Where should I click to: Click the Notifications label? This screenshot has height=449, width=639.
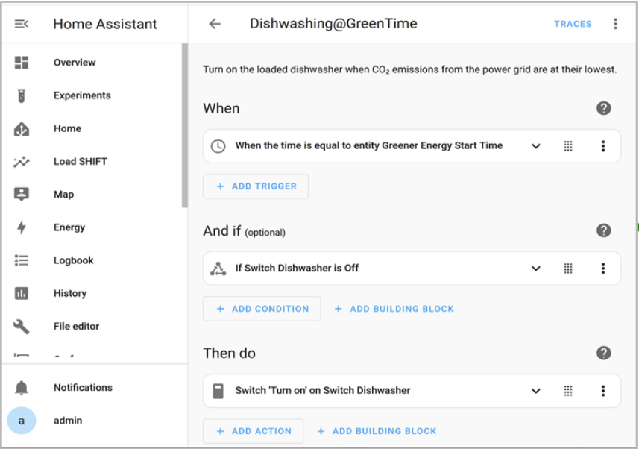83,387
